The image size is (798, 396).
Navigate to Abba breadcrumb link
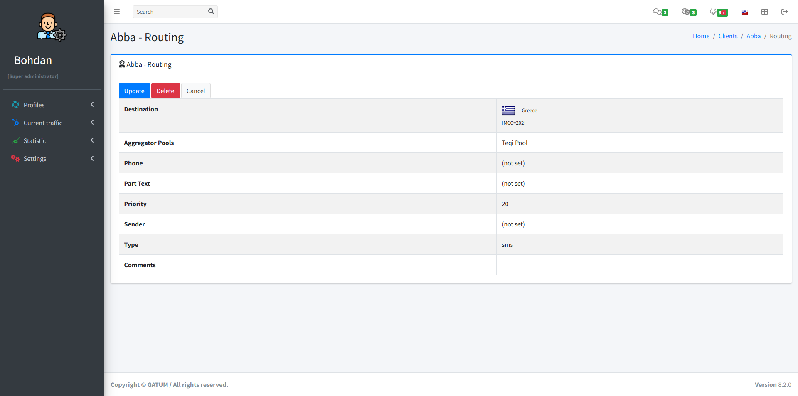tap(753, 36)
